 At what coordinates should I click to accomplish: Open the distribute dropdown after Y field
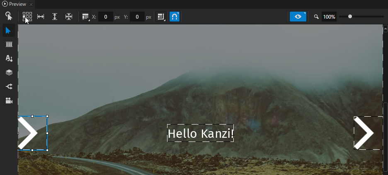pos(161,17)
